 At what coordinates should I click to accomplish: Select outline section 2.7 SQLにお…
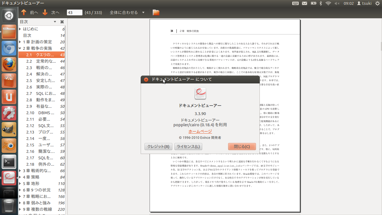tap(42, 94)
